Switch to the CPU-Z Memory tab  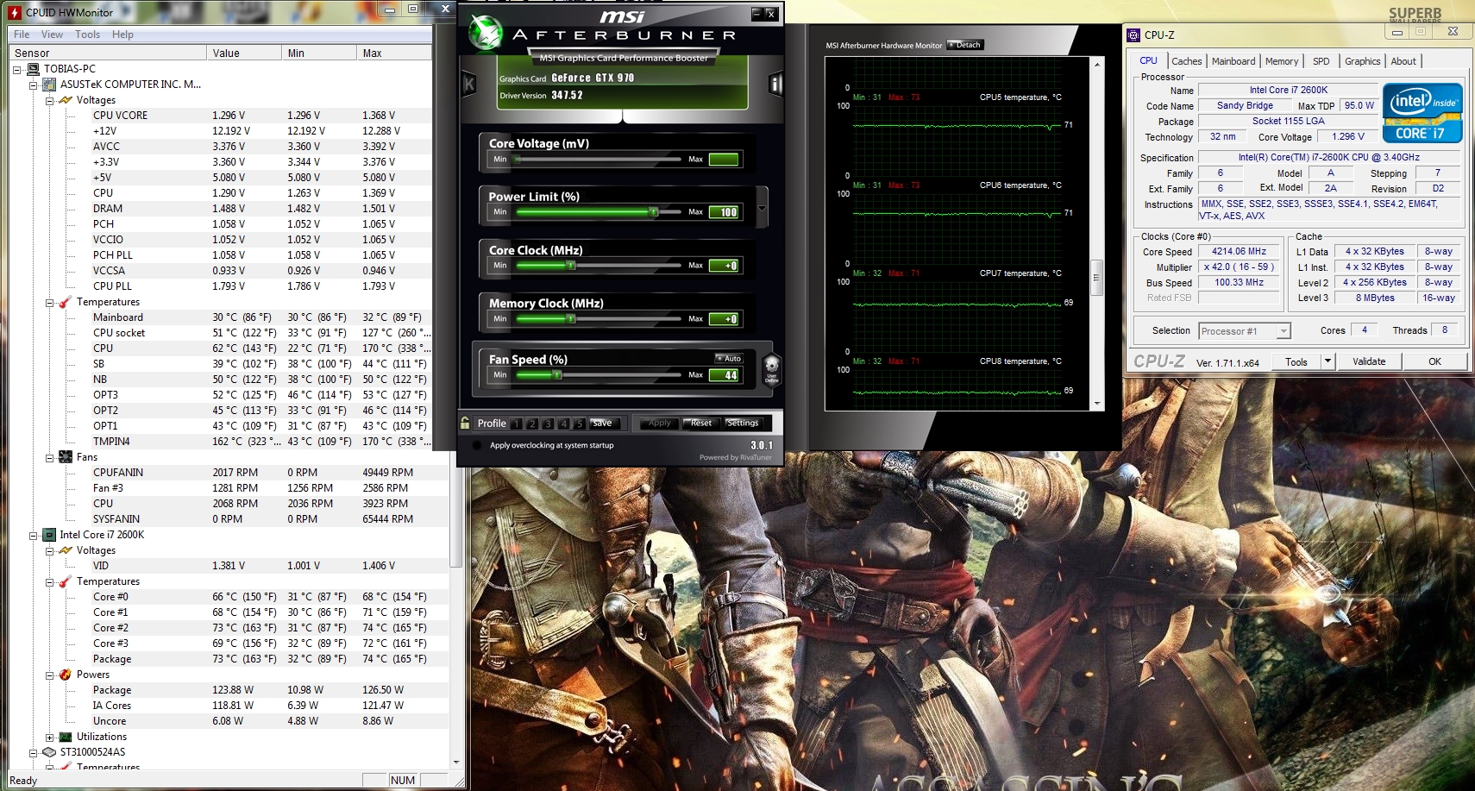pyautogui.click(x=1282, y=61)
